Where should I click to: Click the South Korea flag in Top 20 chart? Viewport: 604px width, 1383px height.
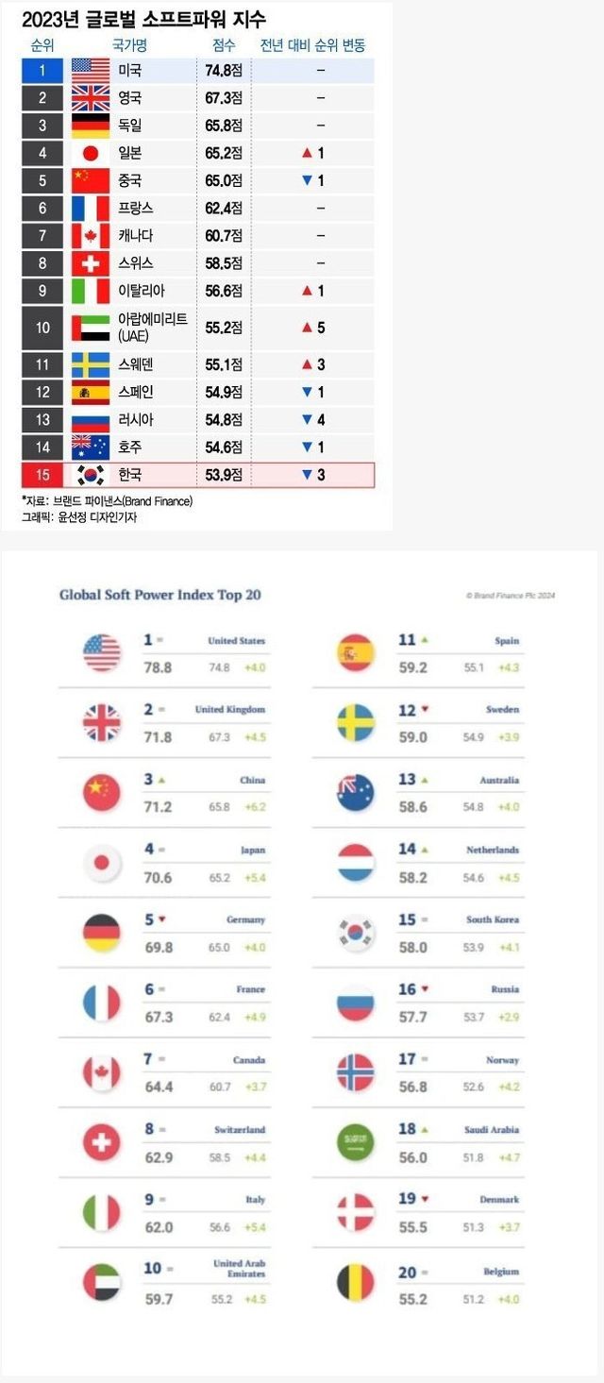[356, 933]
